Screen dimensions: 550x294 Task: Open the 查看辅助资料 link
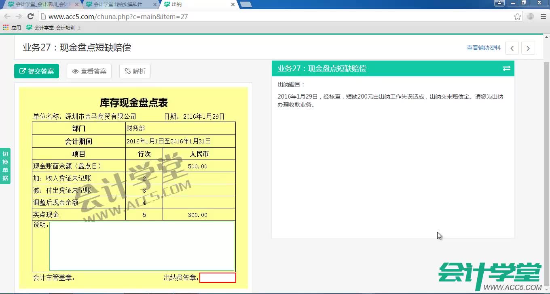tap(483, 47)
